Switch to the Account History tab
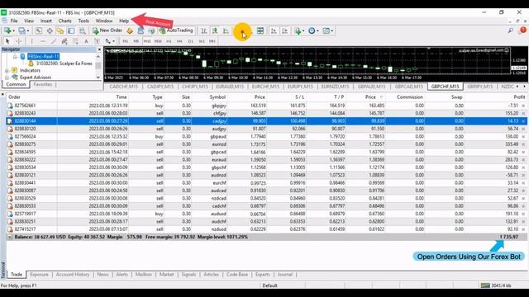The image size is (529, 297). tap(73, 275)
